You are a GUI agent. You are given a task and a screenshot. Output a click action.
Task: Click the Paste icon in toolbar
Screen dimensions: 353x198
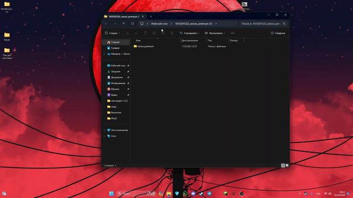click(x=145, y=33)
